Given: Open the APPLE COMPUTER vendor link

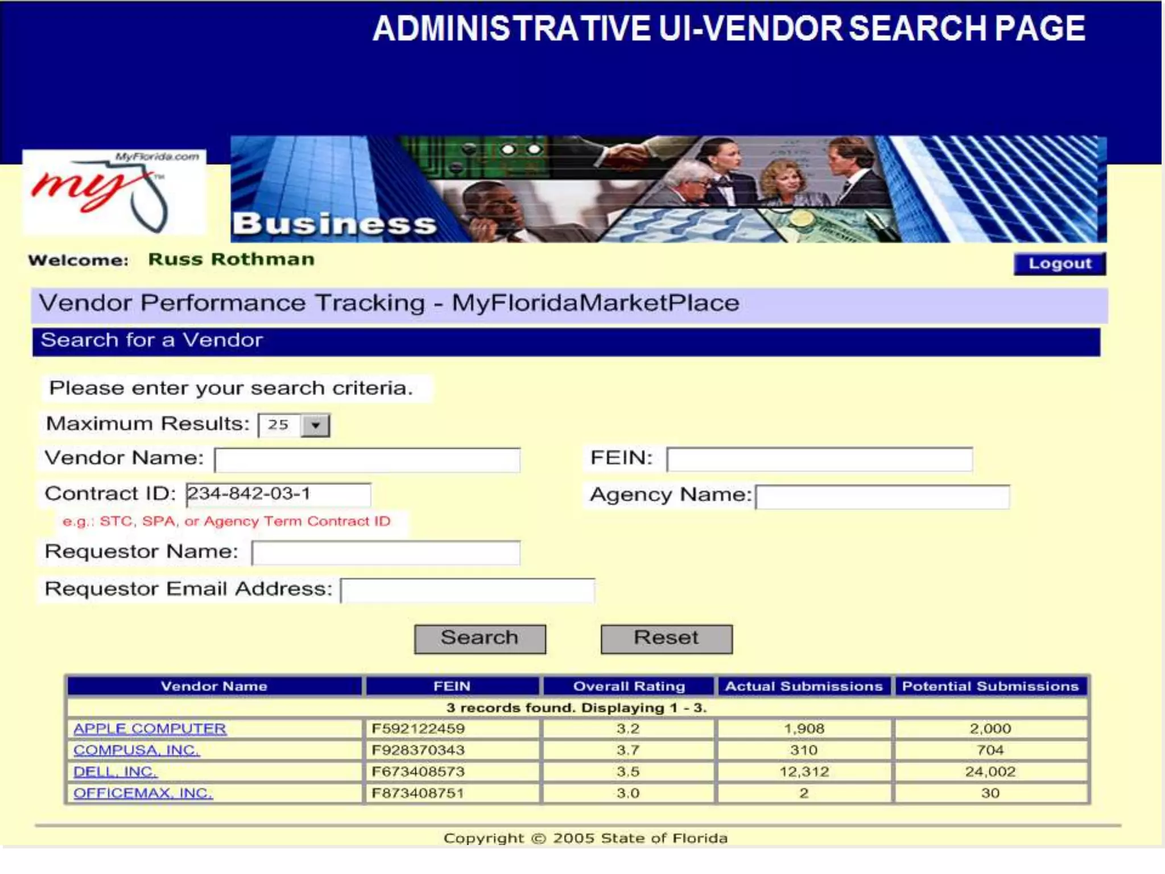Looking at the screenshot, I should (150, 729).
